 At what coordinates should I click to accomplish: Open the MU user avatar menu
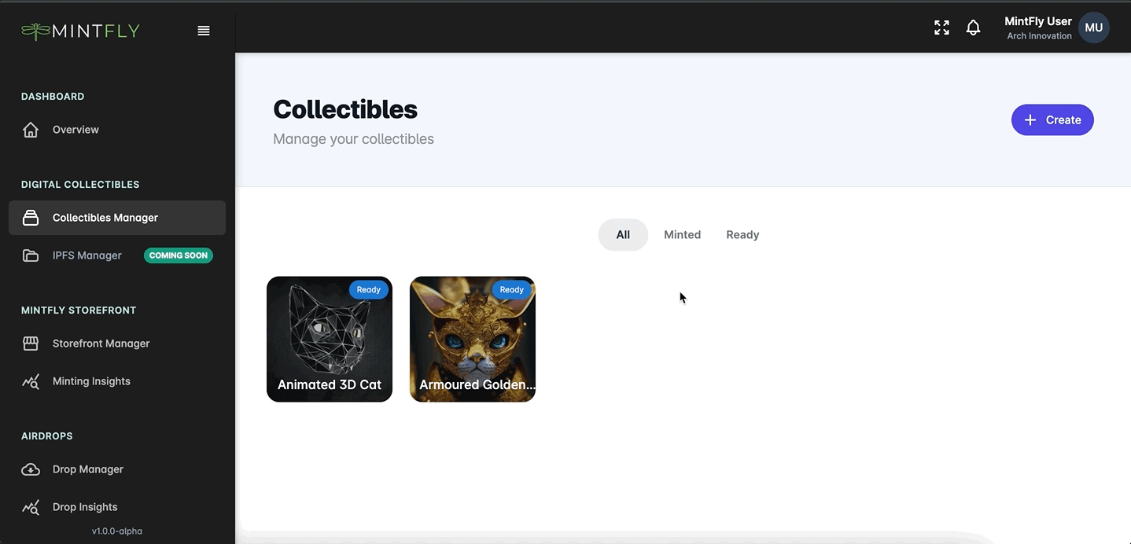[1093, 28]
